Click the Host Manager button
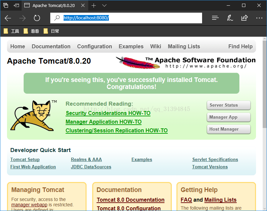The width and height of the screenshot is (267, 211). coord(228,129)
